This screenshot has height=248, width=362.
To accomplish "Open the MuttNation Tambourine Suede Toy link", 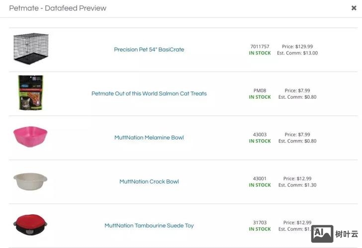I will [x=149, y=226].
